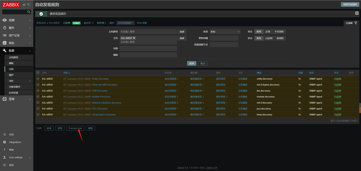Click the User settings person icon
361x171 pixels.
[x=5, y=157]
